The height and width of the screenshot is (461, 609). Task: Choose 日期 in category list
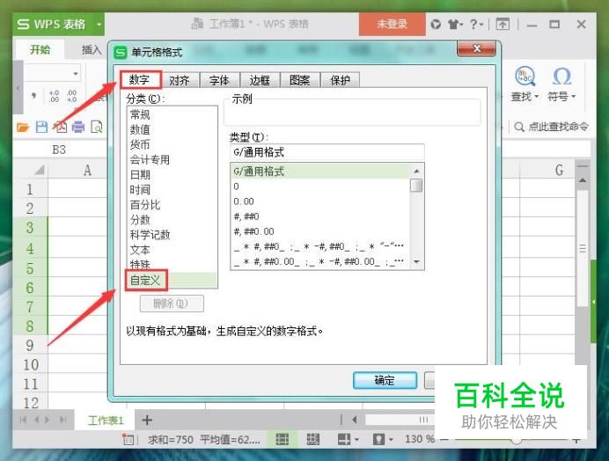(172, 175)
